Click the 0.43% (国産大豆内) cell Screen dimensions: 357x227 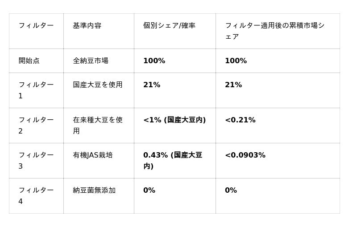[173, 160]
